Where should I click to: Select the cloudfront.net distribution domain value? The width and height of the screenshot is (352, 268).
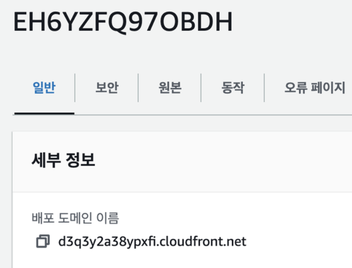pos(152,242)
